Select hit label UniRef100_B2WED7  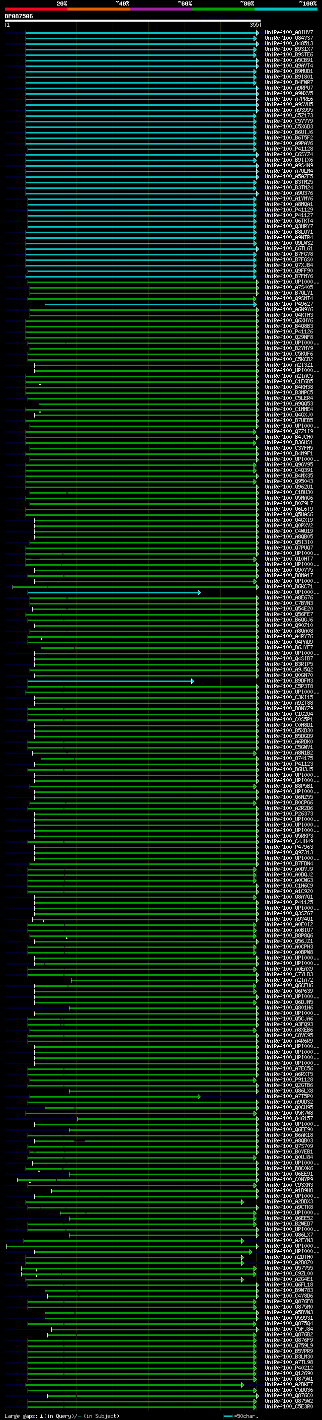tap(289, 1224)
